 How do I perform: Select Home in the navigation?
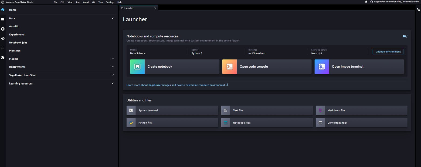tap(13, 10)
